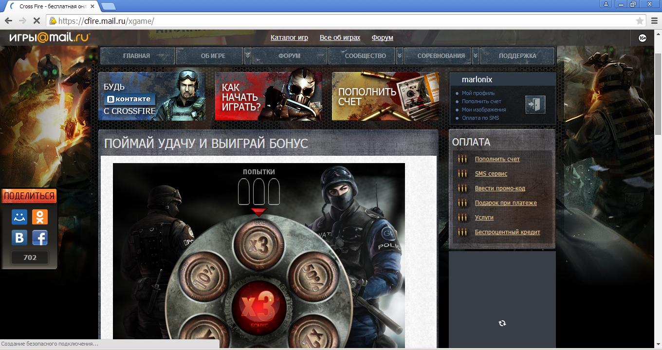This screenshot has width=662, height=350.
Task: Click the Будь ВКонтакте с Crossfire banner
Action: (x=152, y=96)
